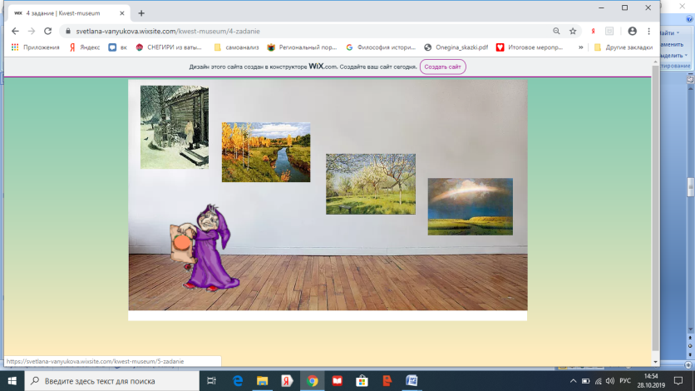The image size is (695, 391).
Task: Expand hidden bookmarks with the chevron
Action: tap(580, 47)
